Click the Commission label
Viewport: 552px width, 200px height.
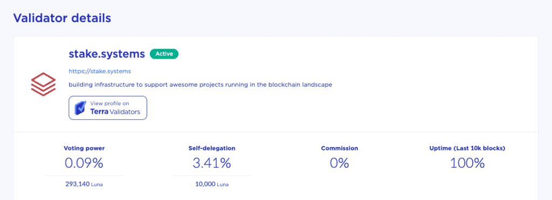tap(340, 148)
